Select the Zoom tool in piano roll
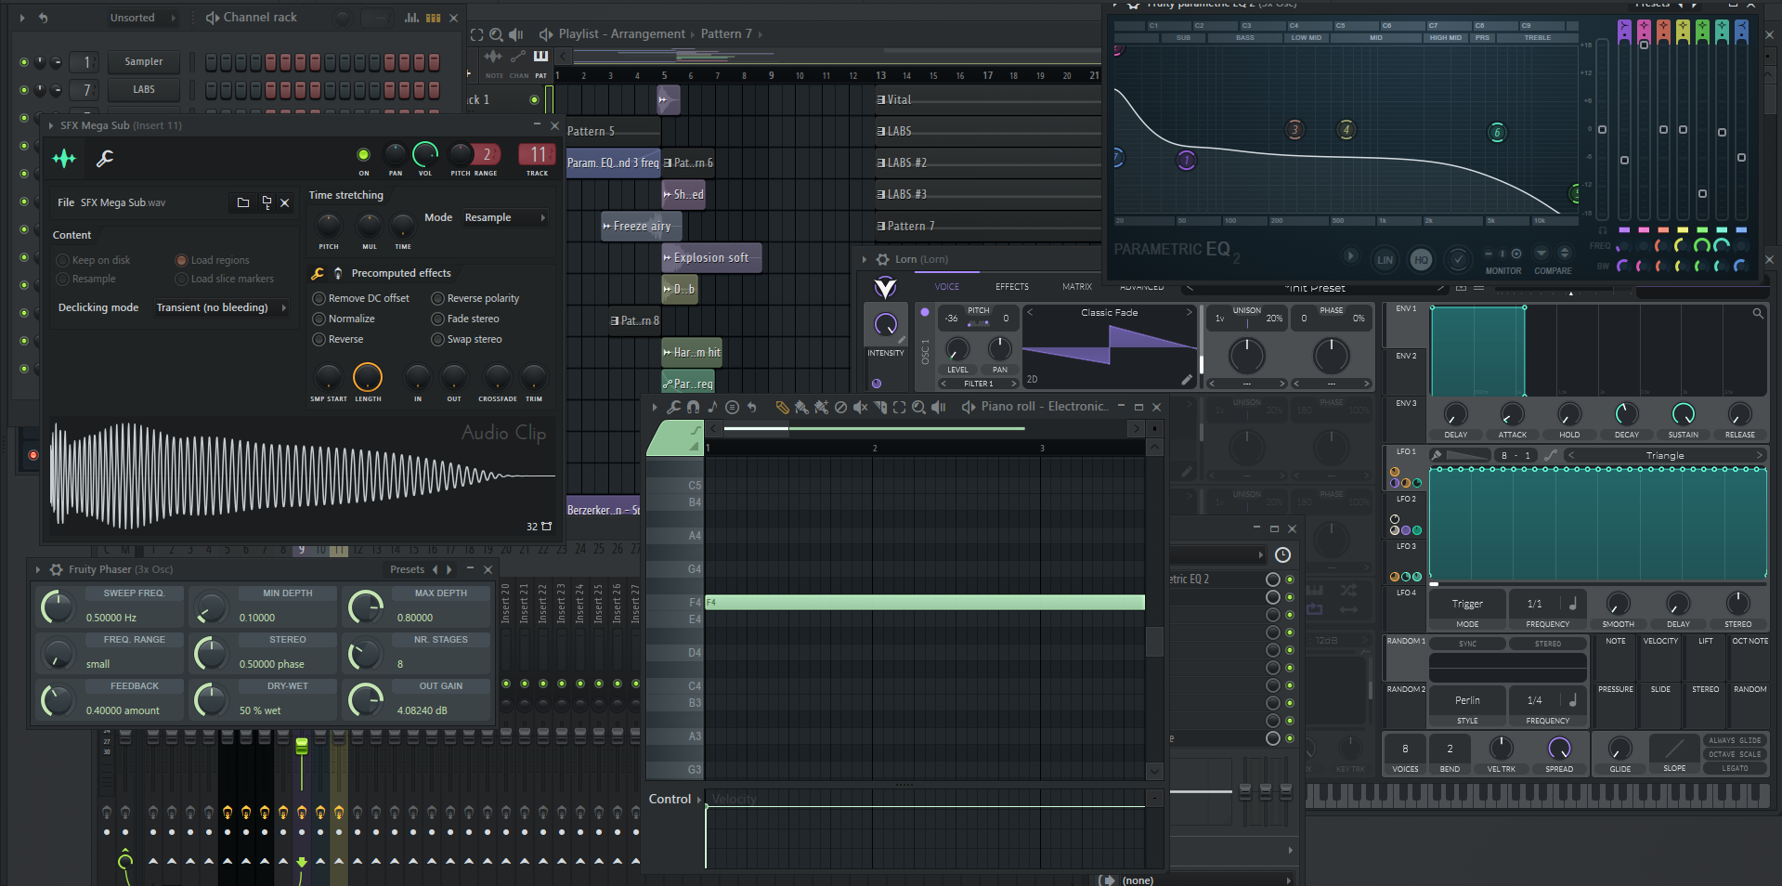Viewport: 1782px width, 886px height. (918, 407)
